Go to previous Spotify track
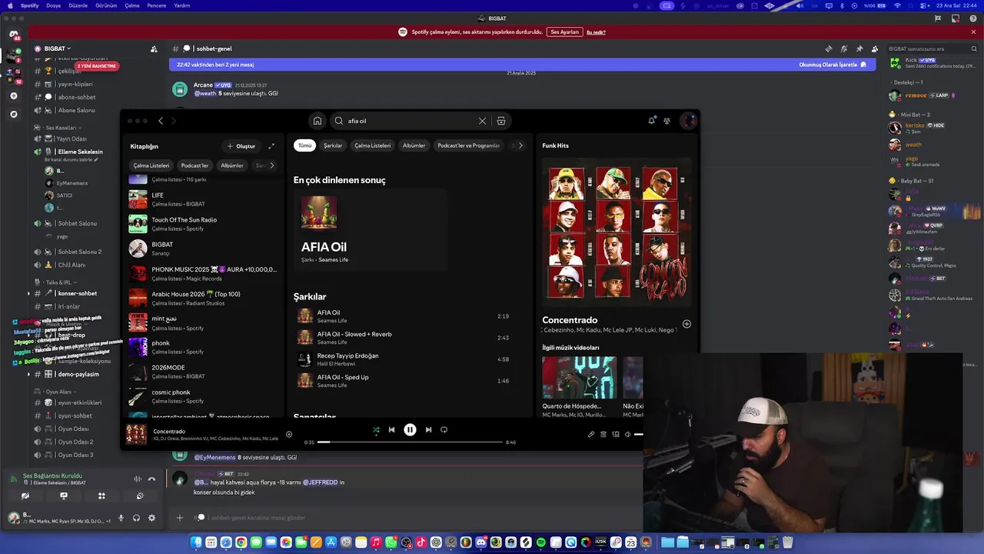984x554 pixels. [x=391, y=430]
